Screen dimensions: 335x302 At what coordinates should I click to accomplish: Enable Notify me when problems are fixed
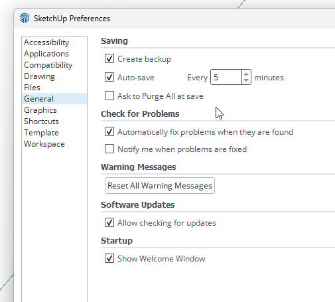[x=109, y=149]
